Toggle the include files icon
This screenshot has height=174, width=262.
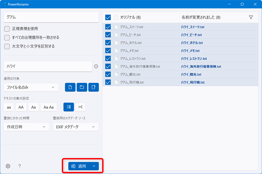tap(70, 87)
